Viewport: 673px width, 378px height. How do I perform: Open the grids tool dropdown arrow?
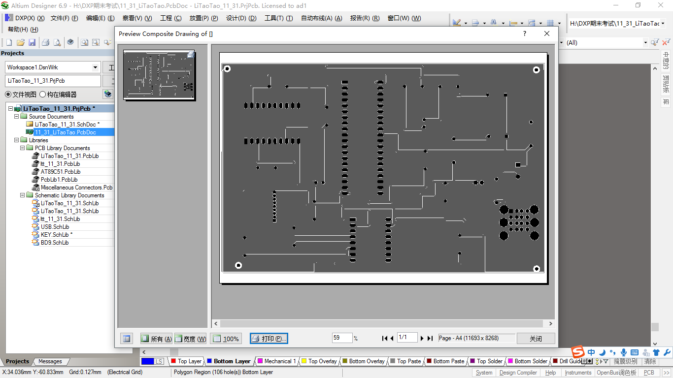click(559, 23)
